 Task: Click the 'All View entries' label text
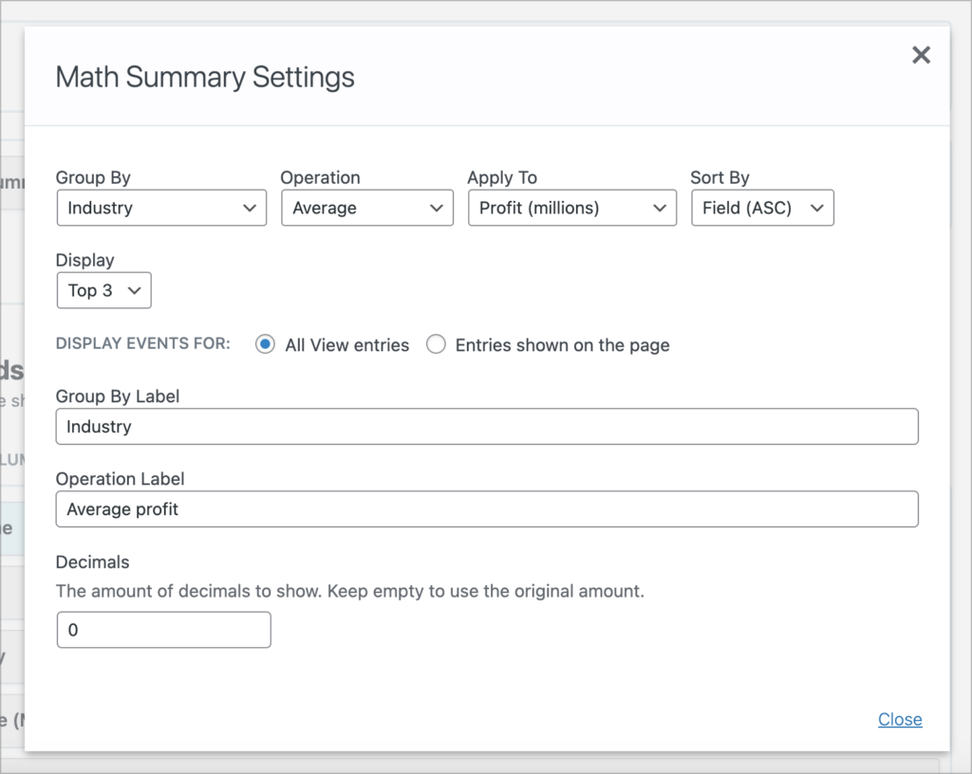click(346, 345)
